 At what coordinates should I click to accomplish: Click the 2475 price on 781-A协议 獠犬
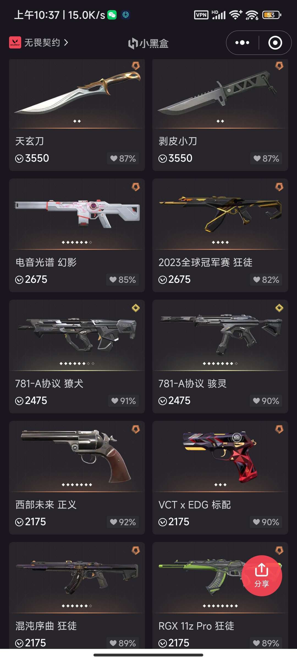(36, 400)
